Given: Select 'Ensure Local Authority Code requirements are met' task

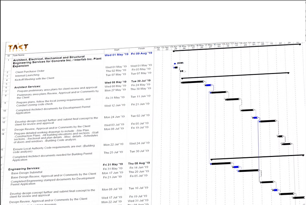Looking at the screenshot, I should click(54, 149).
